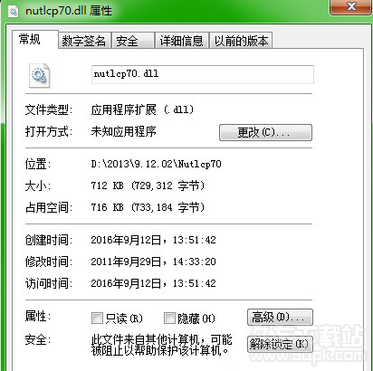Click the 访问时间 date value
Screen dimensions: 373x371
coord(153,283)
